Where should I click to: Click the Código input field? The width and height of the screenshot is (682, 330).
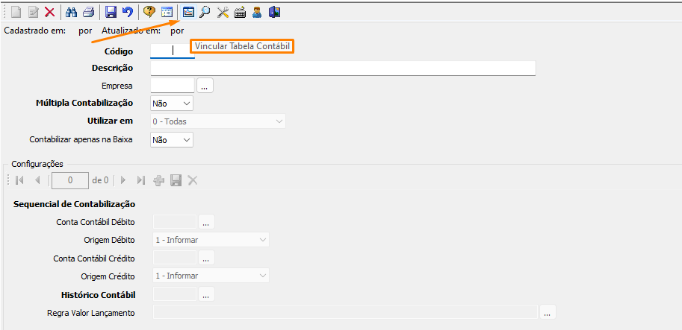pyautogui.click(x=173, y=51)
